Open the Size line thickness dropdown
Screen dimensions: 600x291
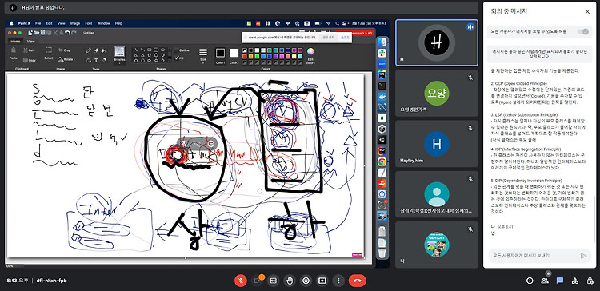(203, 55)
